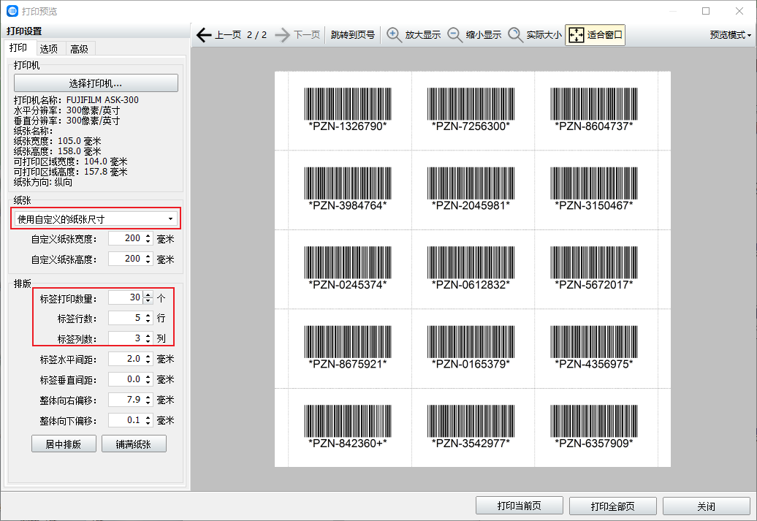Screen dimensions: 757x521
Task: Click the barcode label PZN-2045981
Action: (x=471, y=189)
